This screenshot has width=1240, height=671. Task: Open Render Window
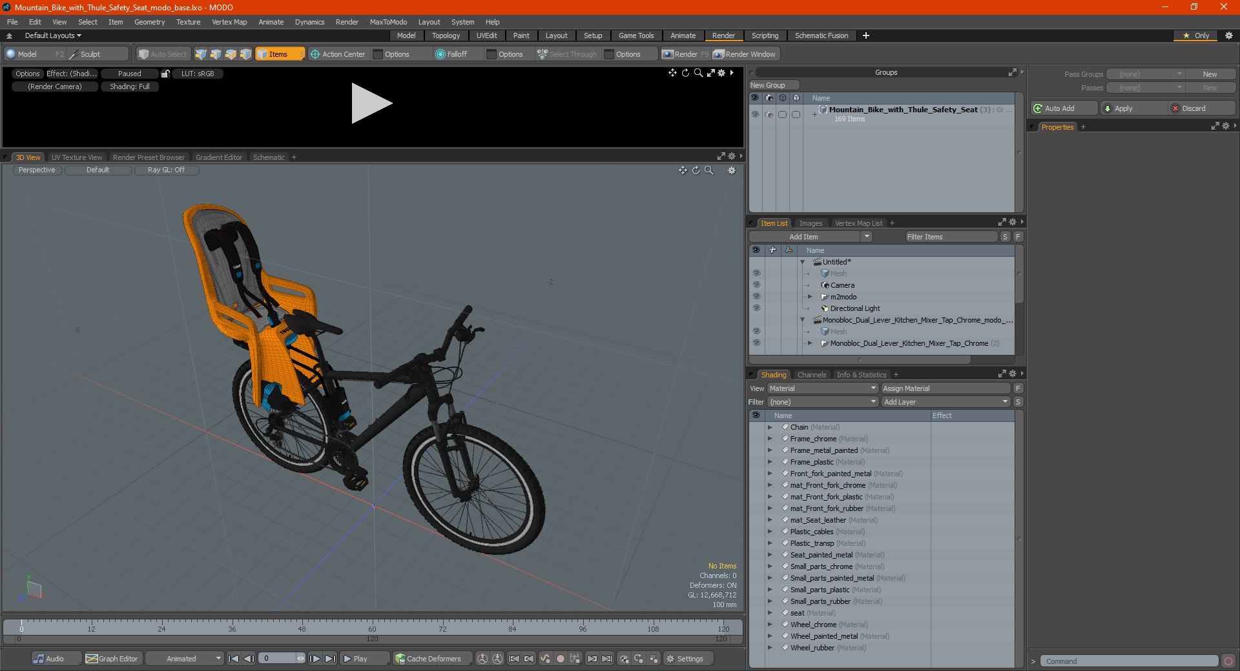[745, 54]
